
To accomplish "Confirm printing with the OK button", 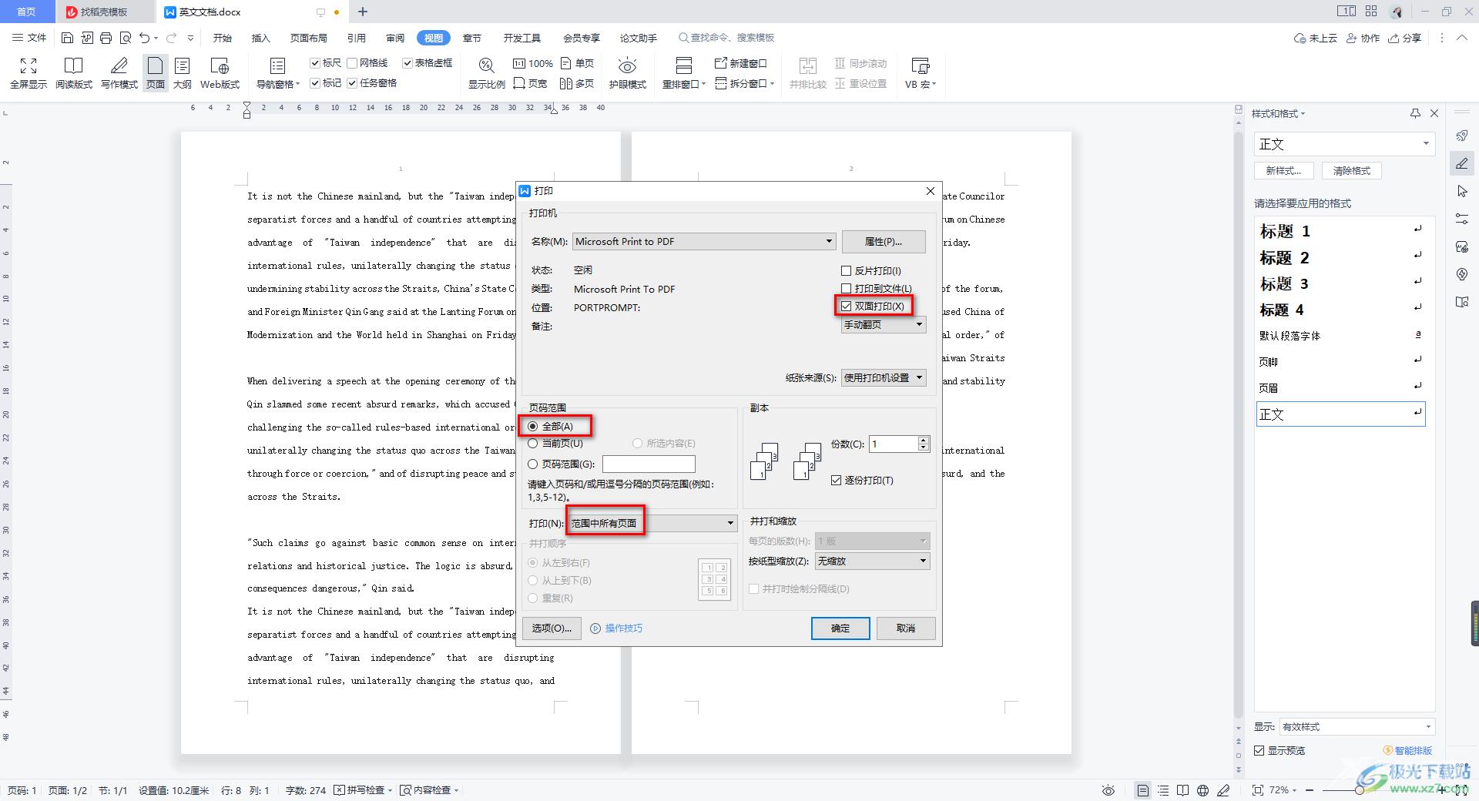I will tap(840, 628).
